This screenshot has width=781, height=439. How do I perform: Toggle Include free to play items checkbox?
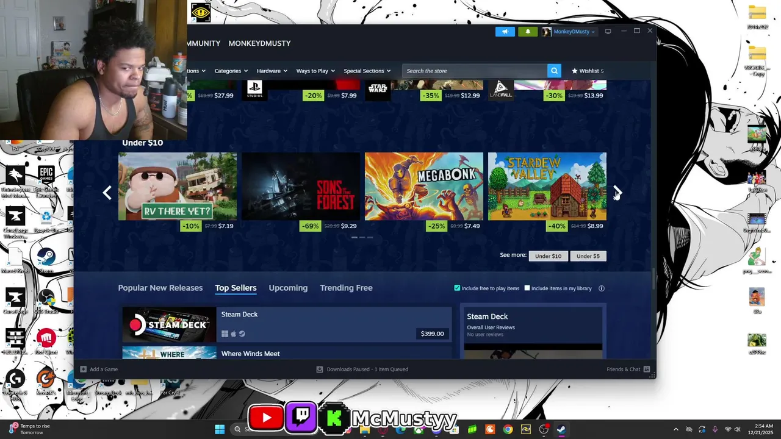tap(457, 288)
